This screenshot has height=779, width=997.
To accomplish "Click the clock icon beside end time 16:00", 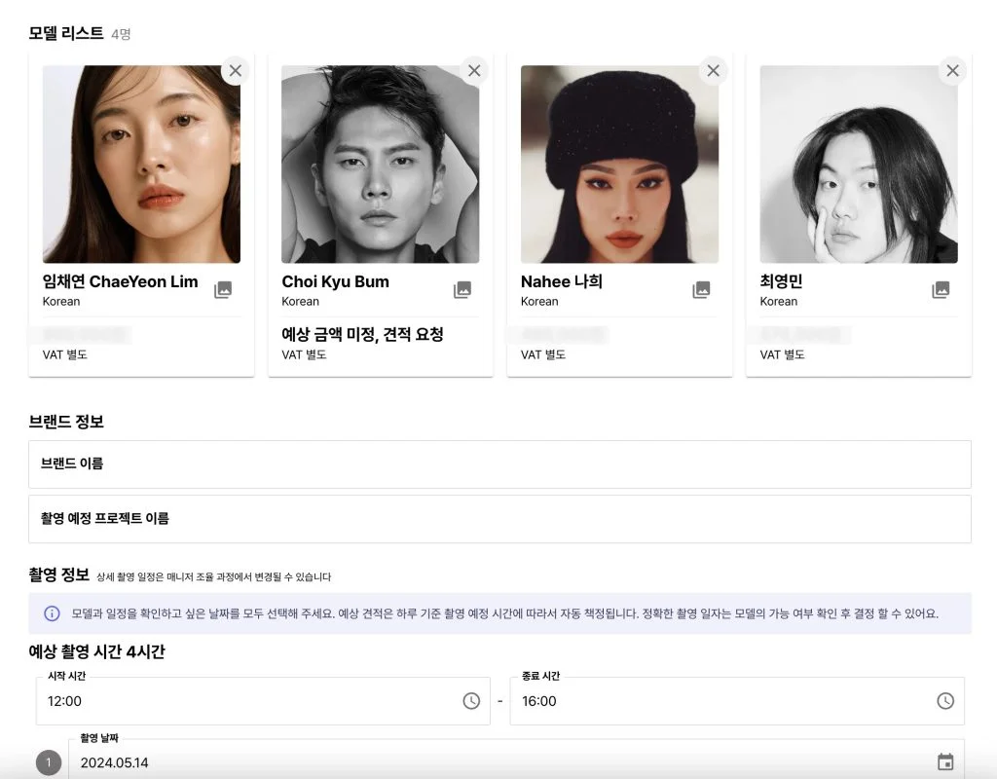I will click(x=943, y=700).
